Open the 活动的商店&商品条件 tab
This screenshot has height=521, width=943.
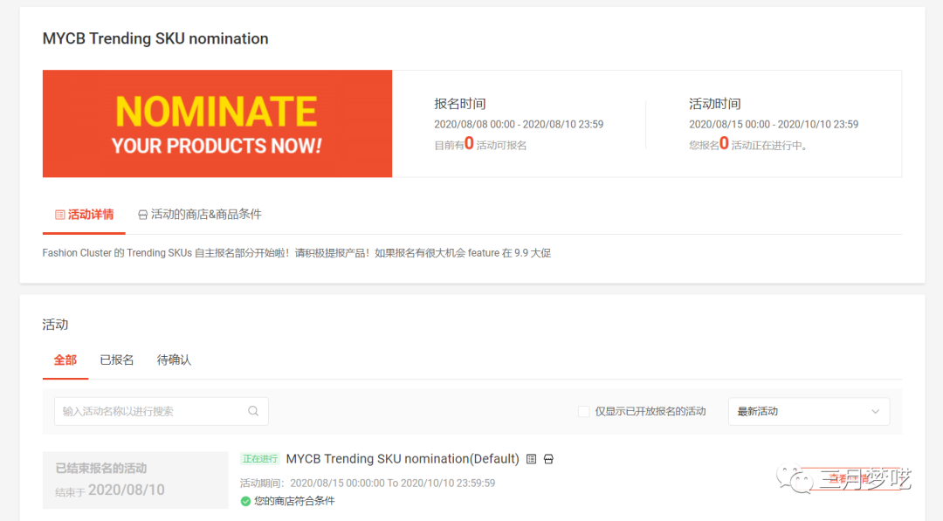[x=200, y=215]
